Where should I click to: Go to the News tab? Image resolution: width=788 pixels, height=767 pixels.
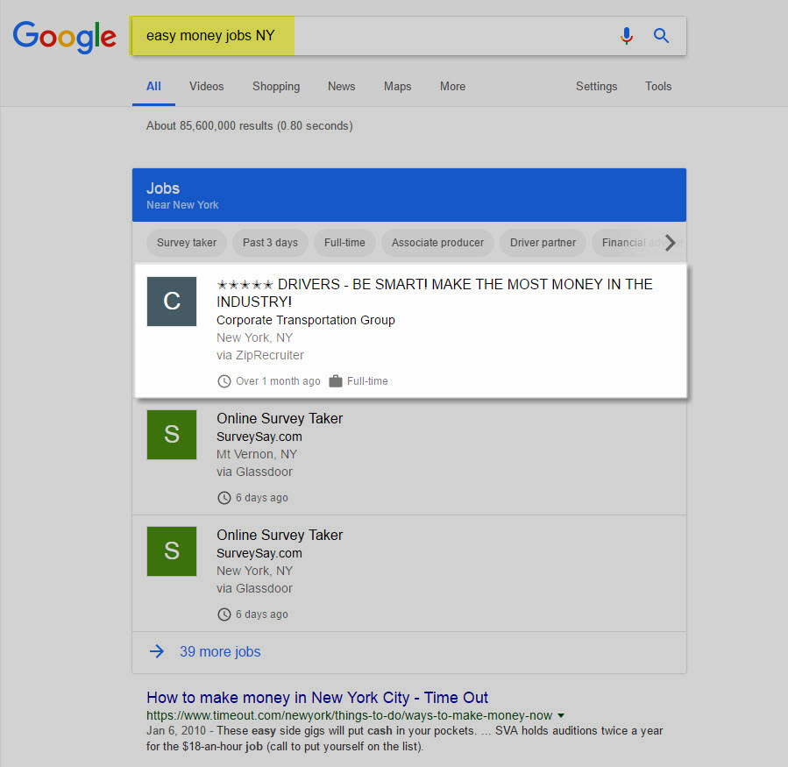(x=341, y=87)
